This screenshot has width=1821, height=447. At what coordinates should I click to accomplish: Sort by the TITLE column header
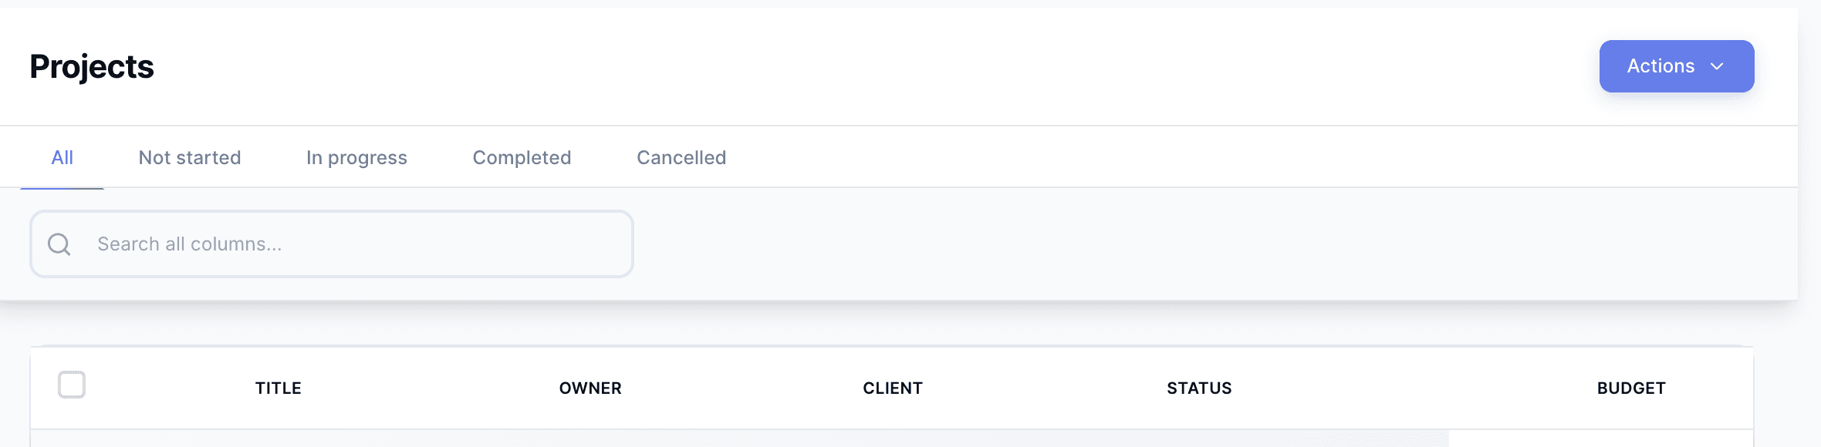tap(279, 388)
